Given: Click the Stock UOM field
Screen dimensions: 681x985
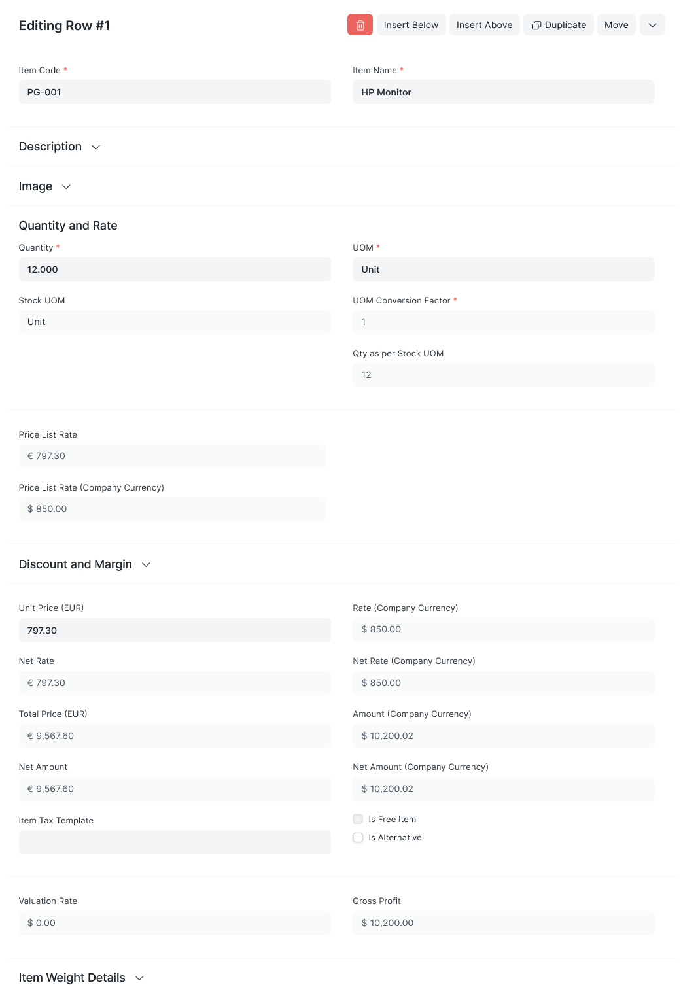Looking at the screenshot, I should [175, 322].
